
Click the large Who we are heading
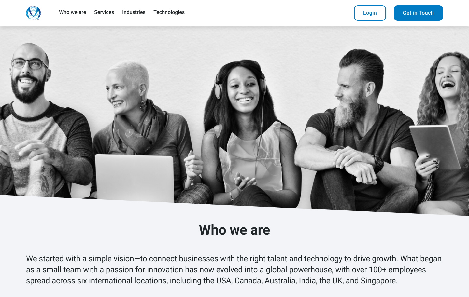[x=234, y=230]
